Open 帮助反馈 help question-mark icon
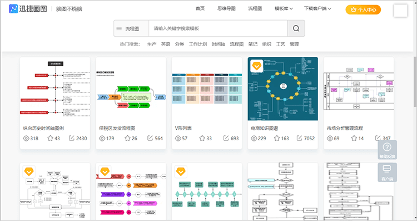This screenshot has height=221, width=417. [387, 147]
